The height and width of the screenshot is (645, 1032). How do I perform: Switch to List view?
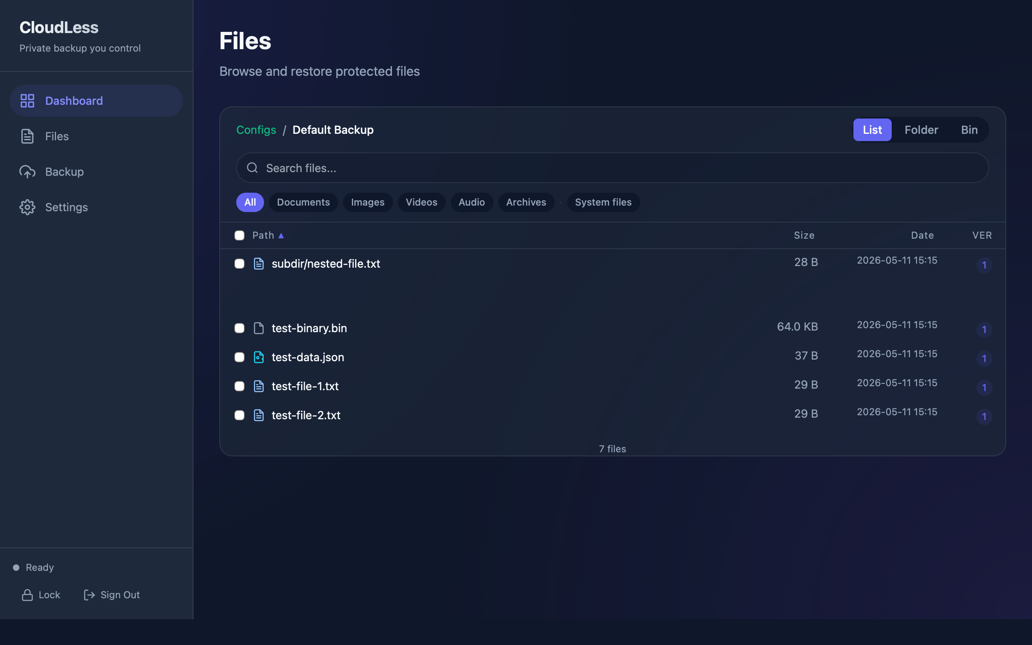click(872, 130)
